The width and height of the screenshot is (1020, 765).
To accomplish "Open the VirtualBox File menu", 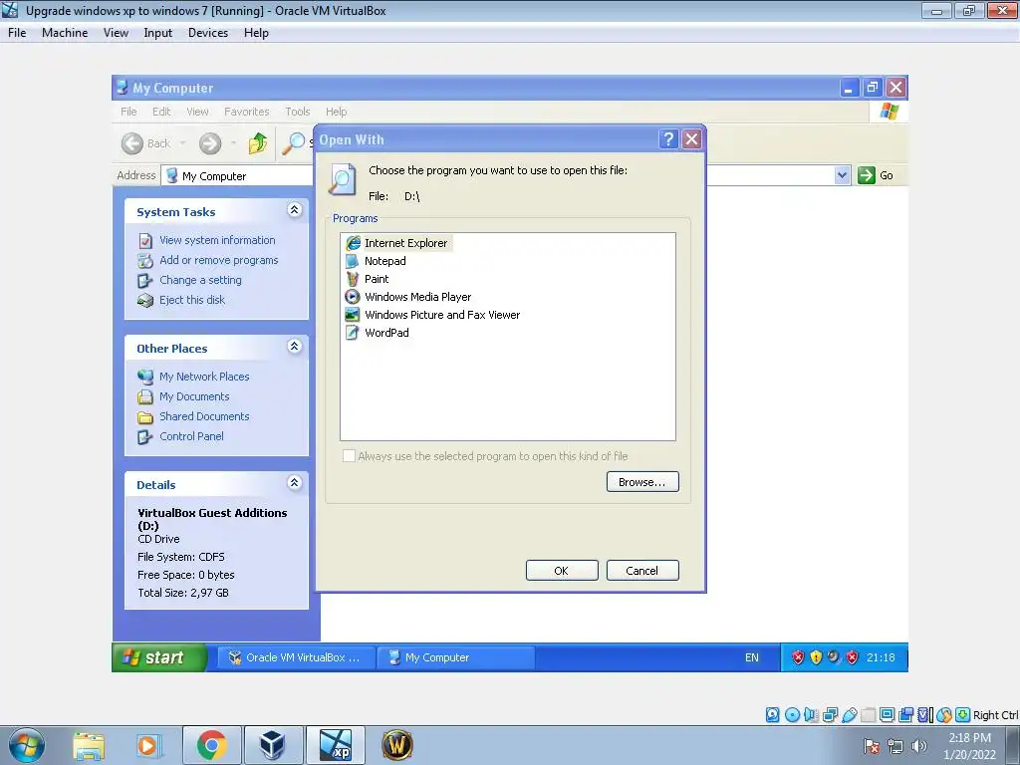I will tap(17, 33).
